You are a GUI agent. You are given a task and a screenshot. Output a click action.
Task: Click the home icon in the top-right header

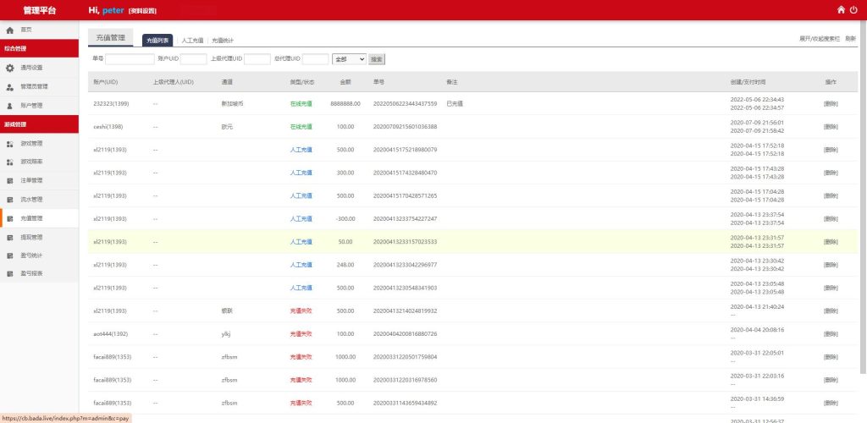coord(841,10)
